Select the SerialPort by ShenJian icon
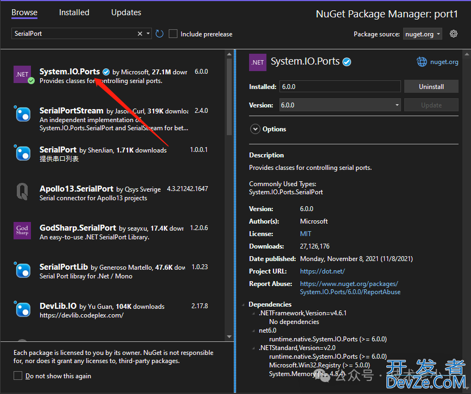471x394 pixels. [x=22, y=152]
